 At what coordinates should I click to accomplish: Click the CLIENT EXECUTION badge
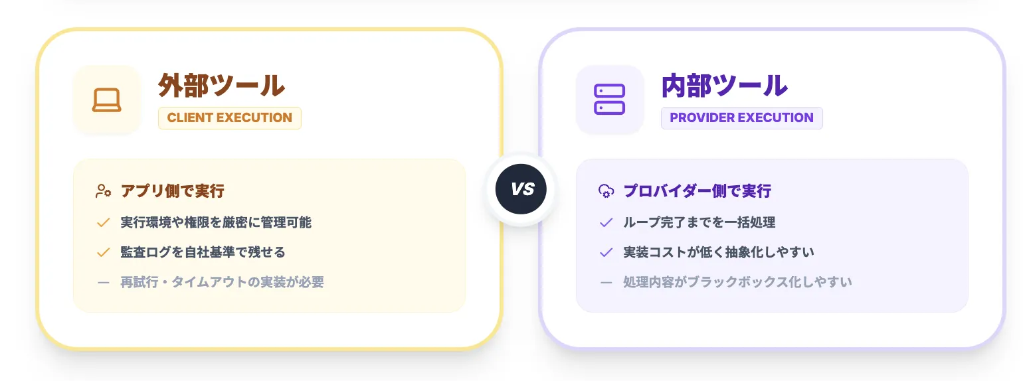pyautogui.click(x=229, y=118)
